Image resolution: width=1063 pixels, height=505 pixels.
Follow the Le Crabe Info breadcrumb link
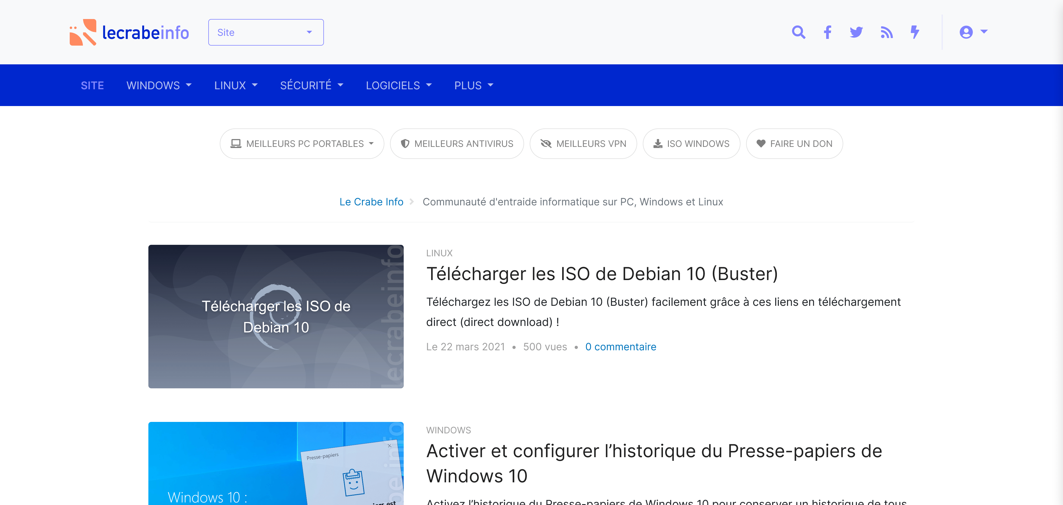(372, 202)
